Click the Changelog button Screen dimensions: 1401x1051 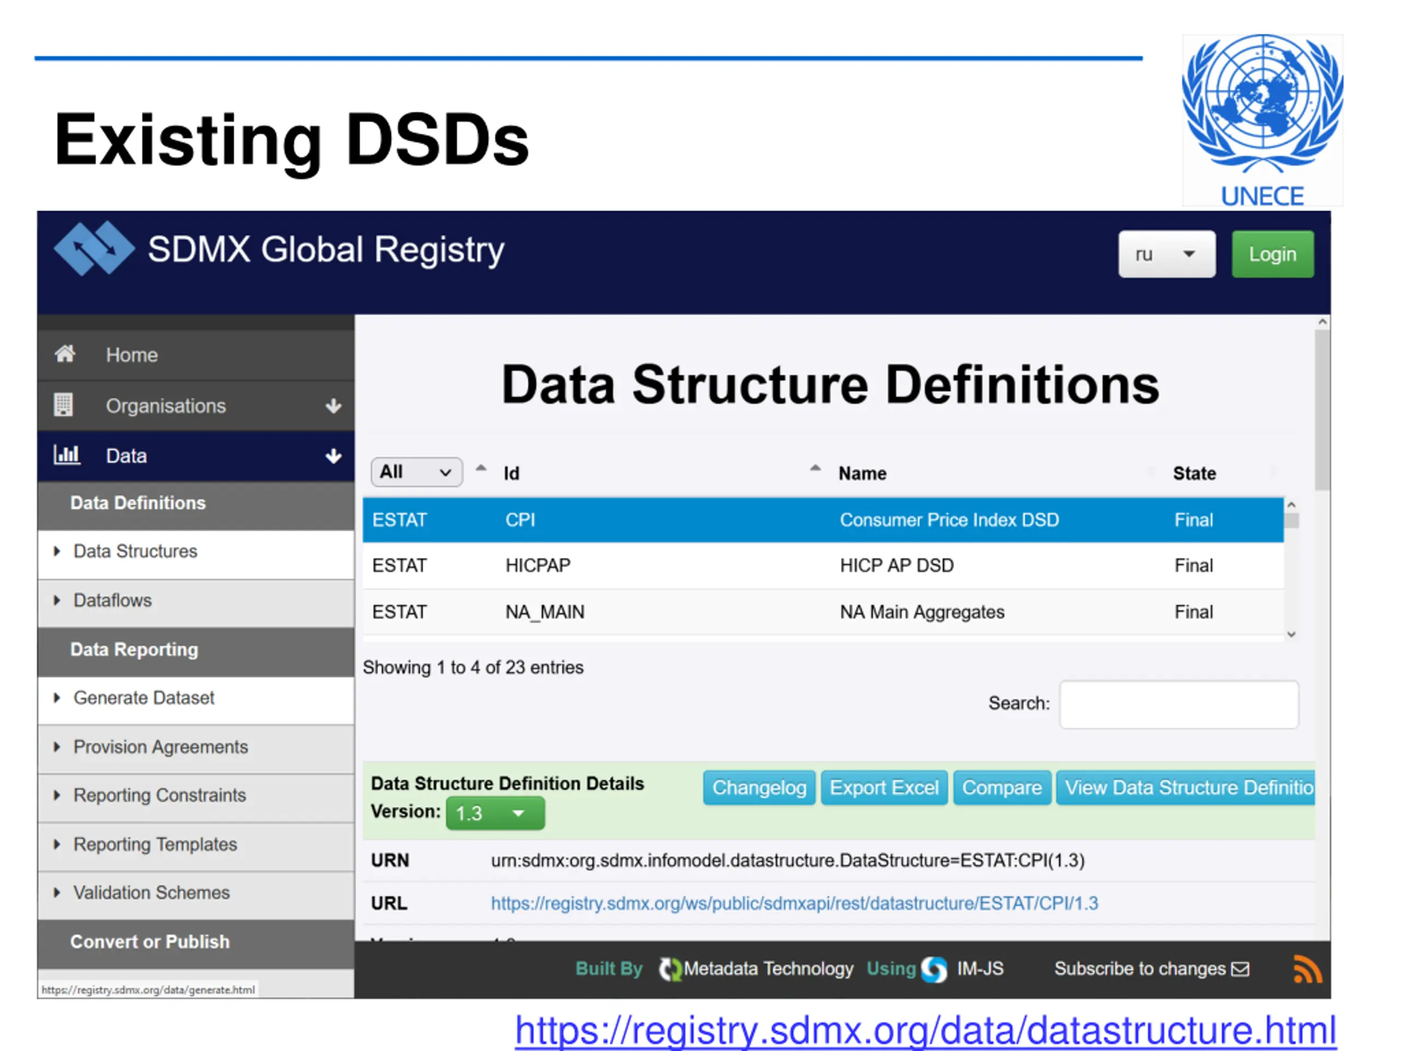[760, 788]
